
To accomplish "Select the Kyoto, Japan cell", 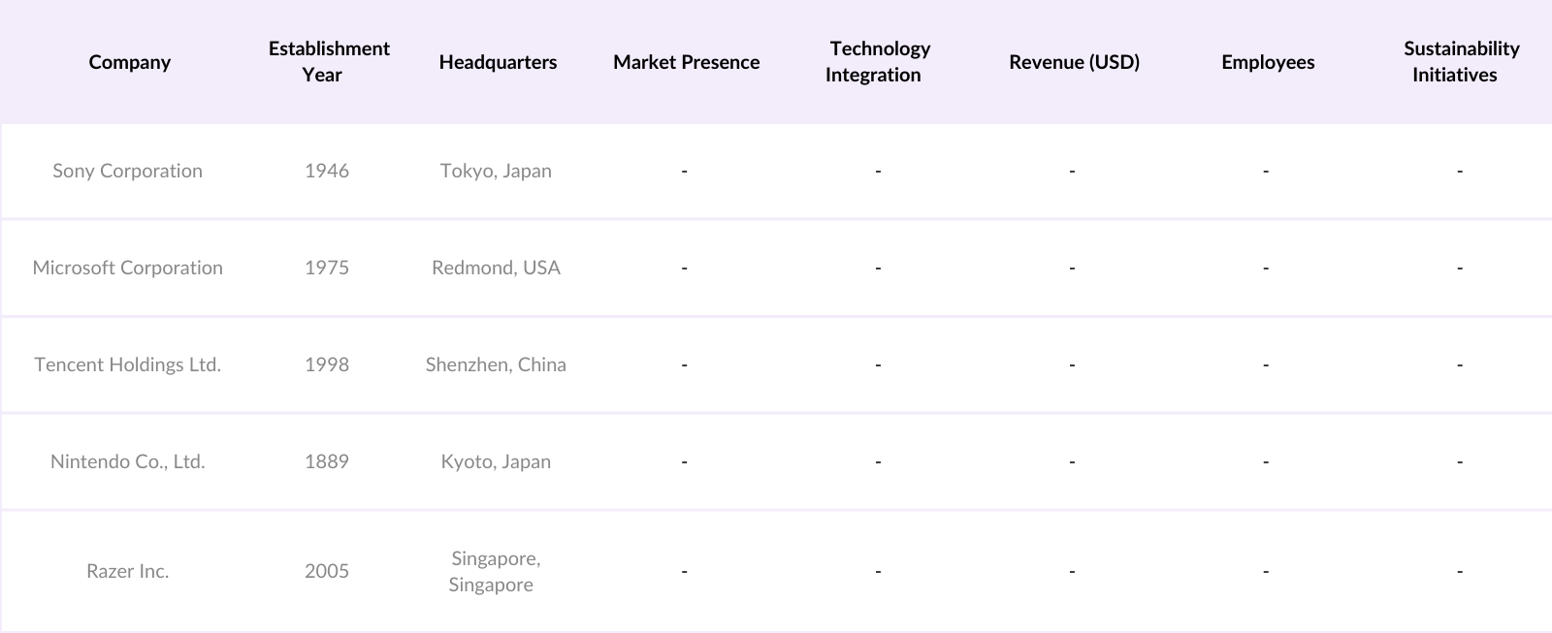I will click(496, 461).
